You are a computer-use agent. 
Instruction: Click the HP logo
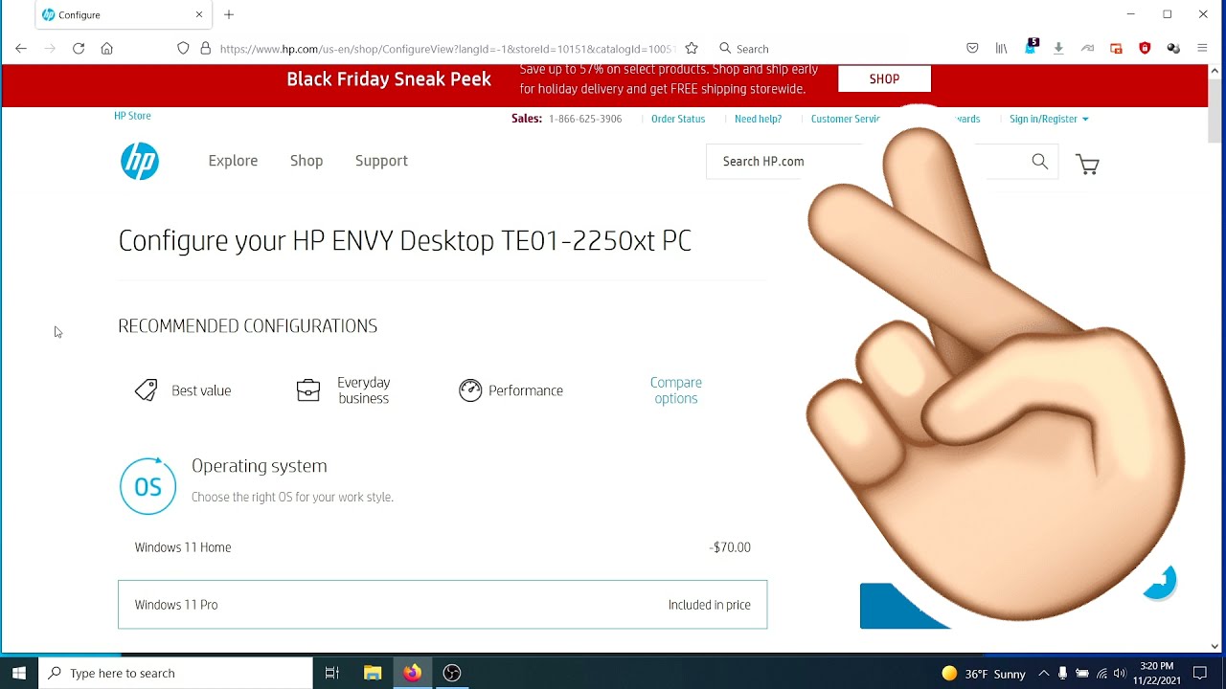point(140,161)
